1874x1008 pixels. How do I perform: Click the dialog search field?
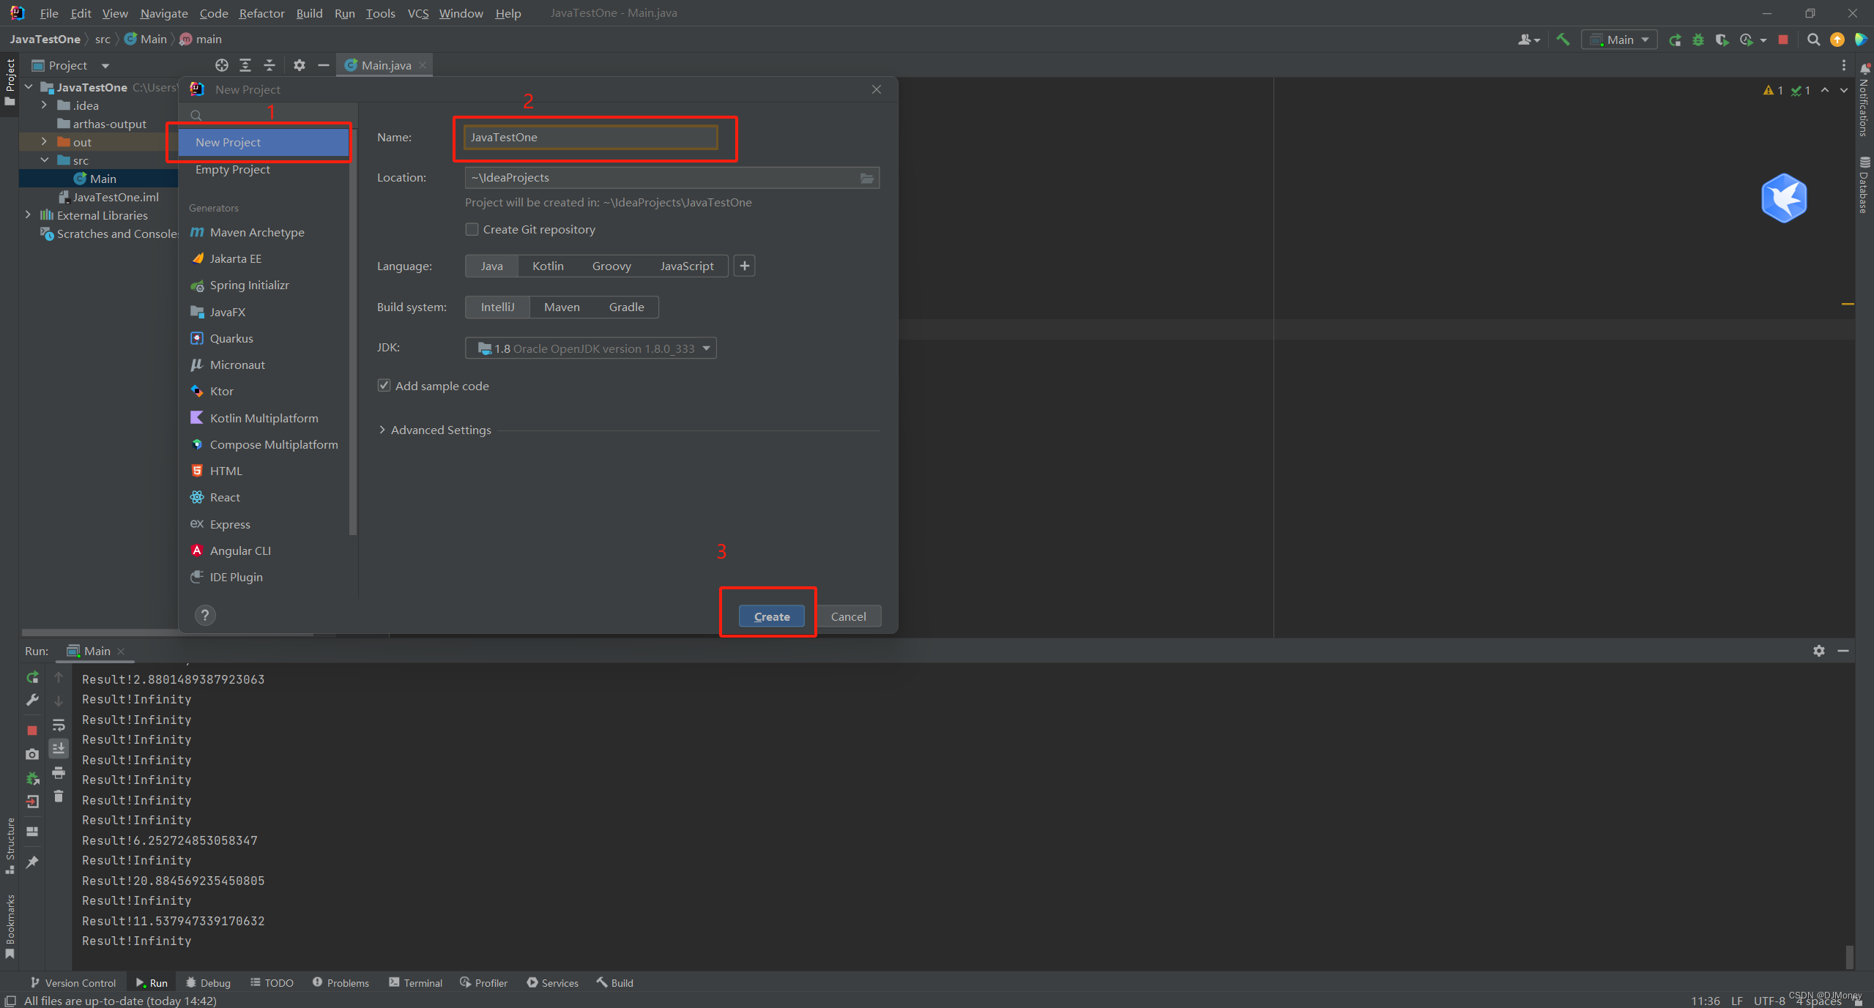[267, 115]
